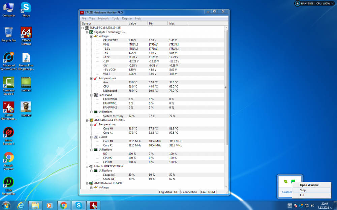The height and width of the screenshot is (210, 337).
Task: Open Windows Media Player from taskbar
Action: tap(49, 206)
